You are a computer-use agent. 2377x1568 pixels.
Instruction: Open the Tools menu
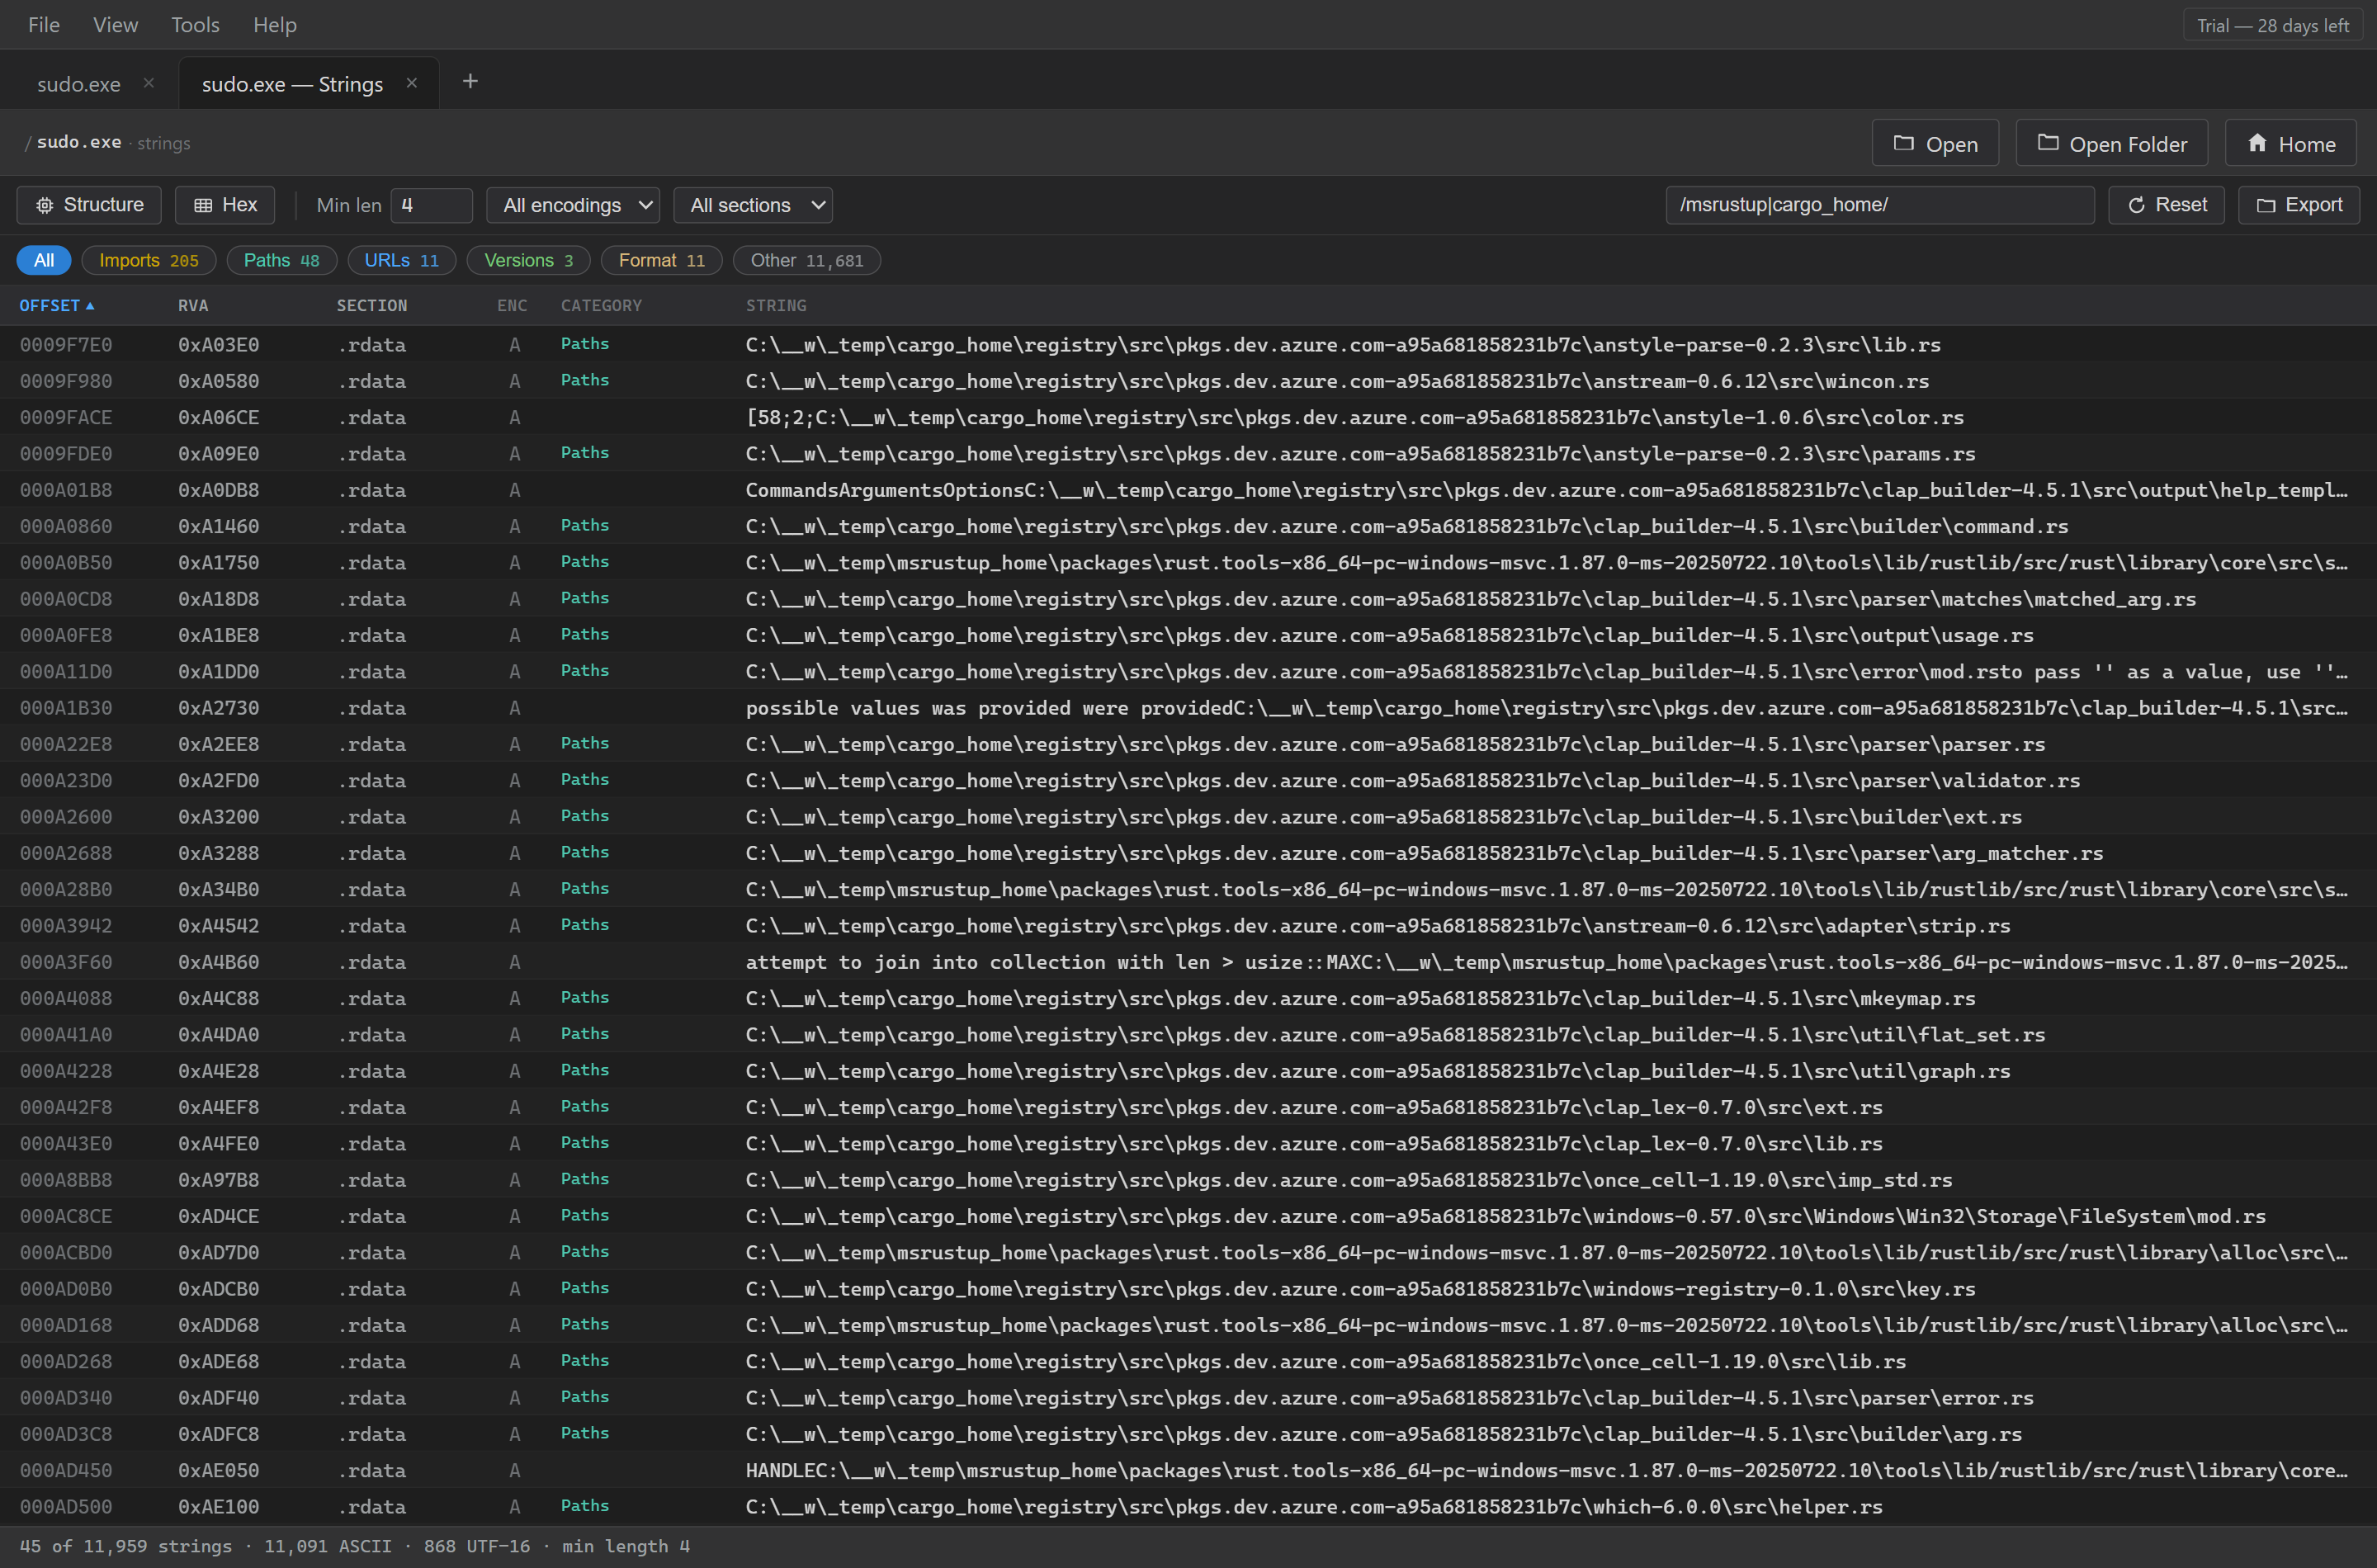coord(195,25)
